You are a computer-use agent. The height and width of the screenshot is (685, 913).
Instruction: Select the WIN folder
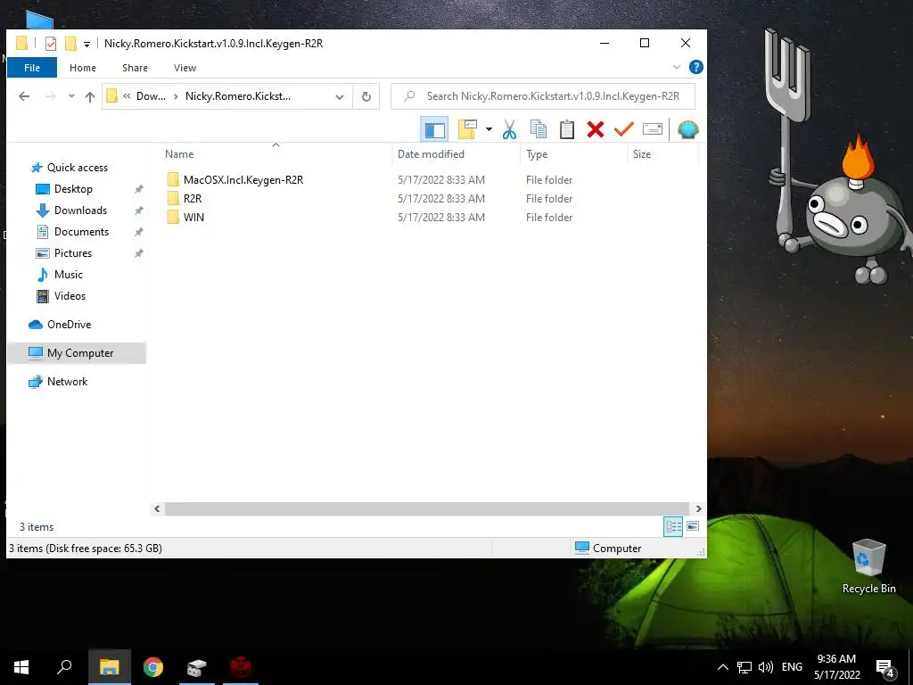click(x=193, y=218)
